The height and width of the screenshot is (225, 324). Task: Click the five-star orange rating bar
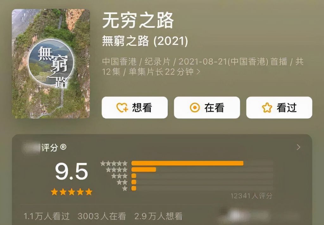point(187,163)
